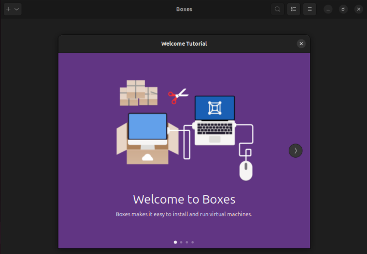Go to next tutorial page arrow

click(x=295, y=150)
